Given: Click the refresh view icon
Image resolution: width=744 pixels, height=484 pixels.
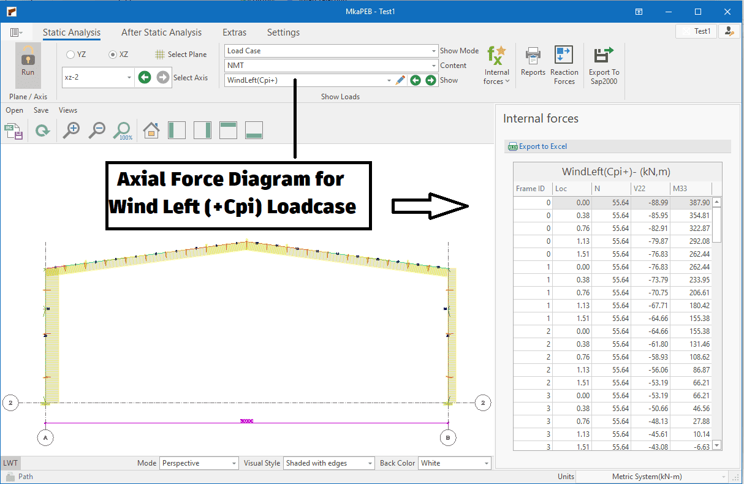Looking at the screenshot, I should click(x=42, y=130).
